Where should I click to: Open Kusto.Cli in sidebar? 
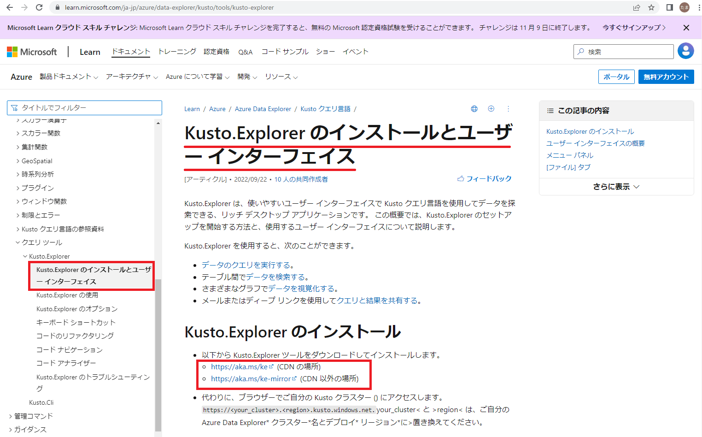coord(41,402)
